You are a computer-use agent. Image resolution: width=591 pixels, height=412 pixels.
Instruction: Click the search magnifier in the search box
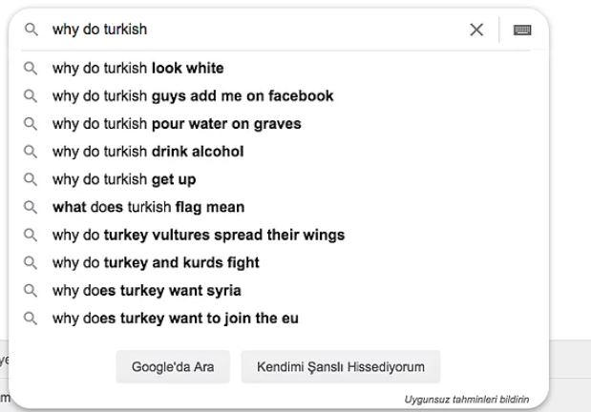click(x=32, y=30)
